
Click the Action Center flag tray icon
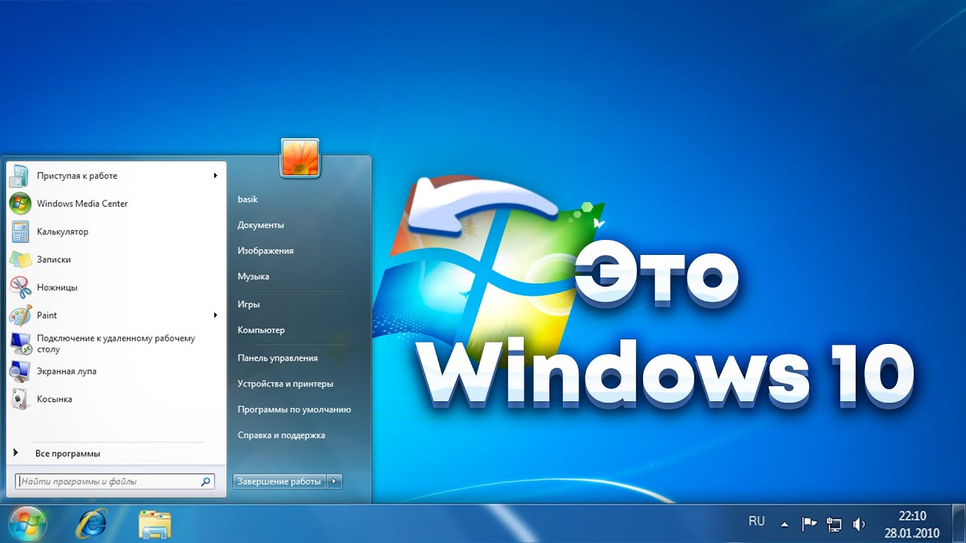point(809,524)
